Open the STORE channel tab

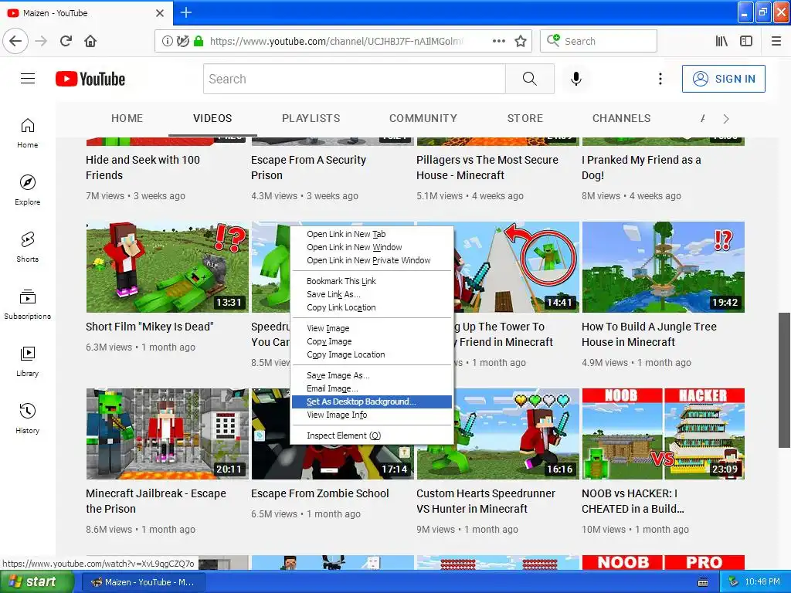click(x=525, y=118)
